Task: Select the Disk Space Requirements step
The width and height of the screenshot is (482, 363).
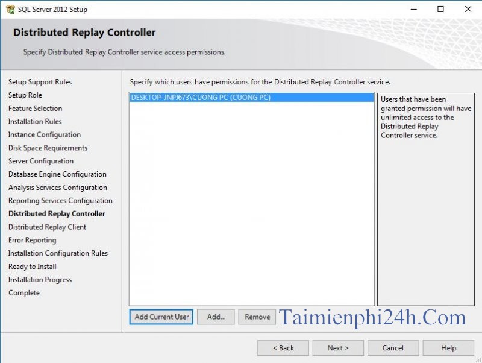Action: (48, 148)
